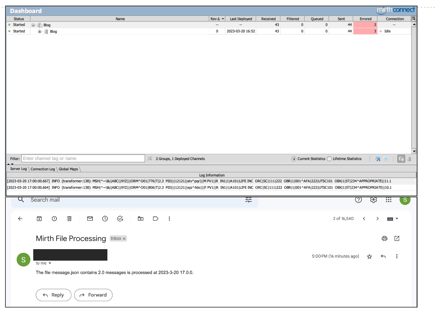Click the Move to folder icon
The height and width of the screenshot is (326, 436).
point(141,219)
